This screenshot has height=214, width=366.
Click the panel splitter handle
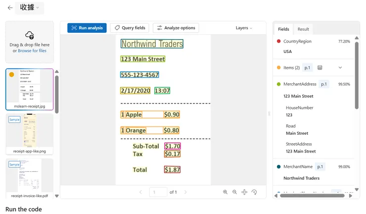(x=270, y=113)
